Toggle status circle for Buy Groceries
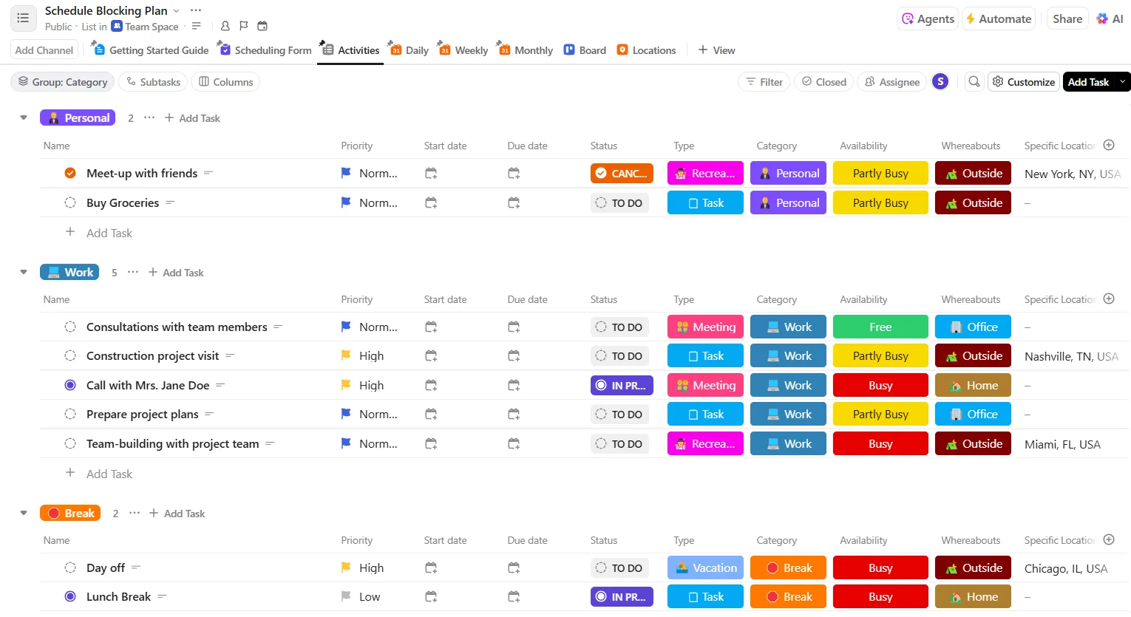Screen dimensions: 1131x617 point(70,202)
